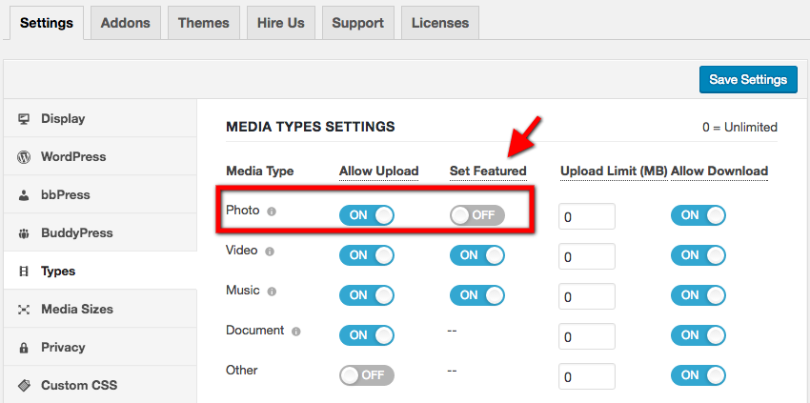810x403 pixels.
Task: Click the Photo Upload Limit input field
Action: [x=587, y=216]
